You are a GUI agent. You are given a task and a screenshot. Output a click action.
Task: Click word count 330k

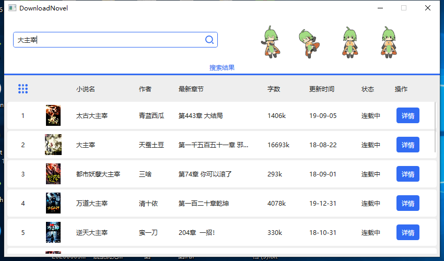tap(275, 233)
